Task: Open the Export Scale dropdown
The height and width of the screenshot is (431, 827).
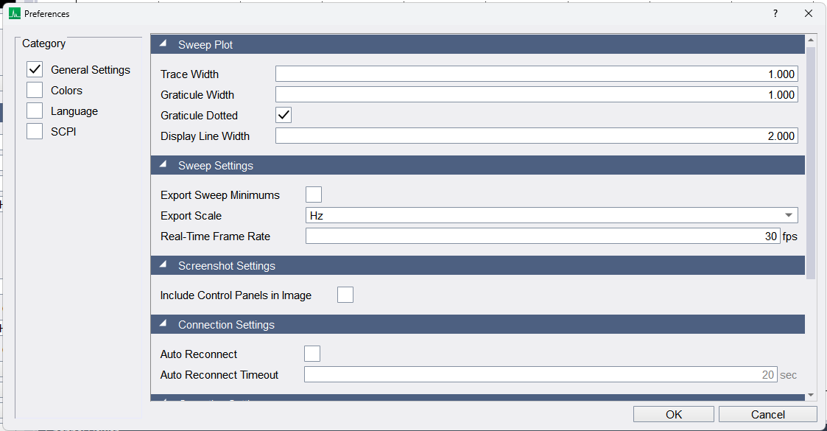Action: pos(552,215)
